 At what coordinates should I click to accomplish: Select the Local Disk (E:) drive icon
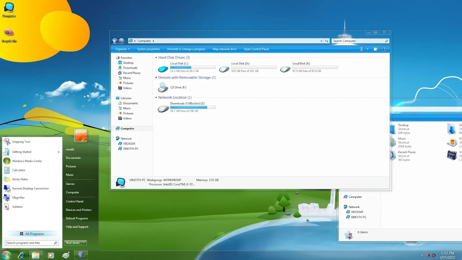(x=285, y=69)
